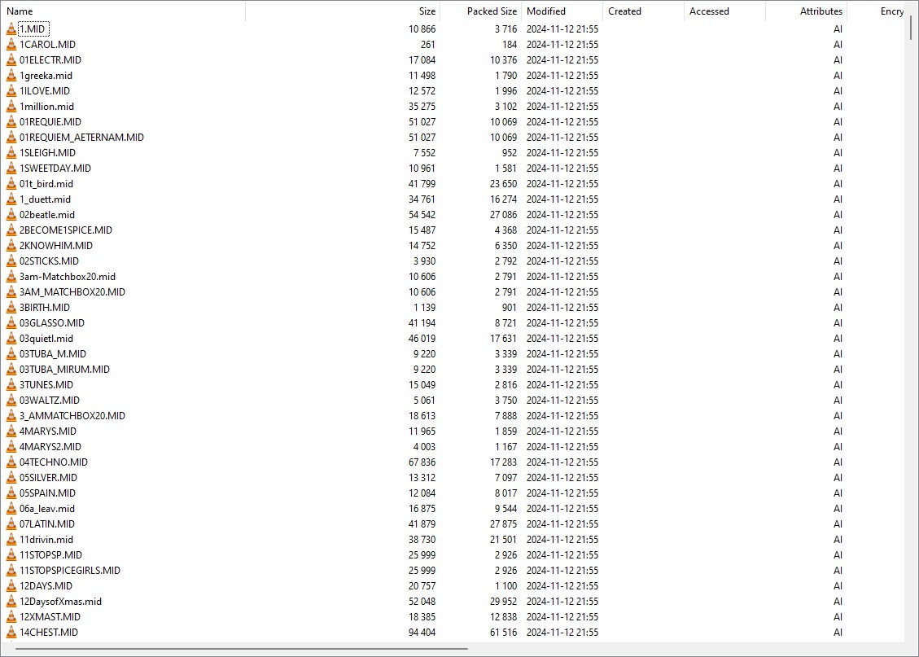This screenshot has height=657, width=919.
Task: Click the cone icon for 07LATIN.MID
Action: click(x=11, y=524)
